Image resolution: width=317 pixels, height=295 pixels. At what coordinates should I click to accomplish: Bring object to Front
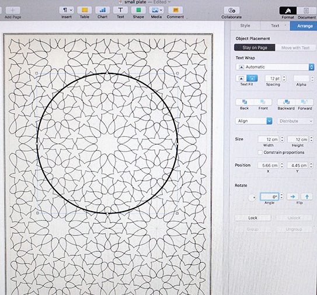pos(263,102)
